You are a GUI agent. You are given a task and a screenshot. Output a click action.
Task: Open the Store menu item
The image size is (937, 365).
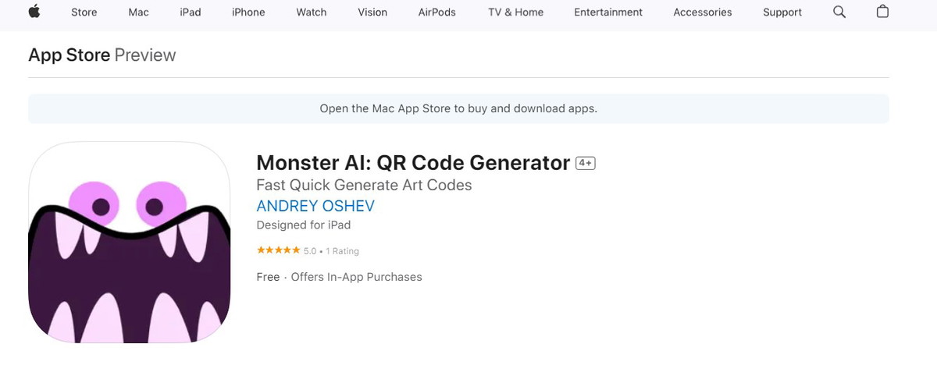[x=84, y=12]
